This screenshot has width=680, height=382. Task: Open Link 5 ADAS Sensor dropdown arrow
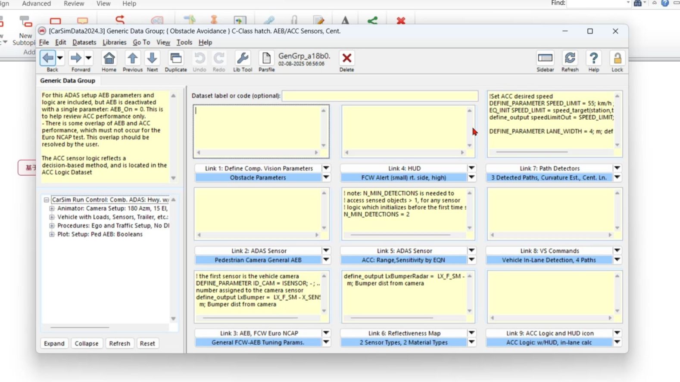click(x=472, y=250)
